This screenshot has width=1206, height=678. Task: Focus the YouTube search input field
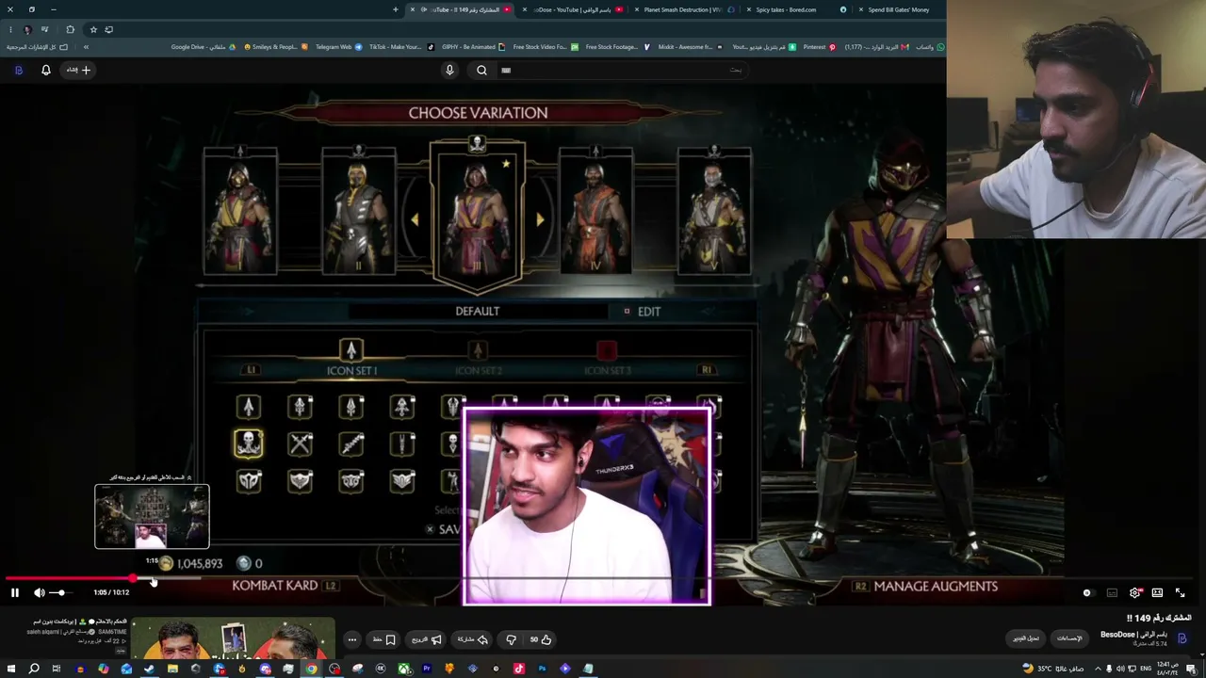point(622,70)
